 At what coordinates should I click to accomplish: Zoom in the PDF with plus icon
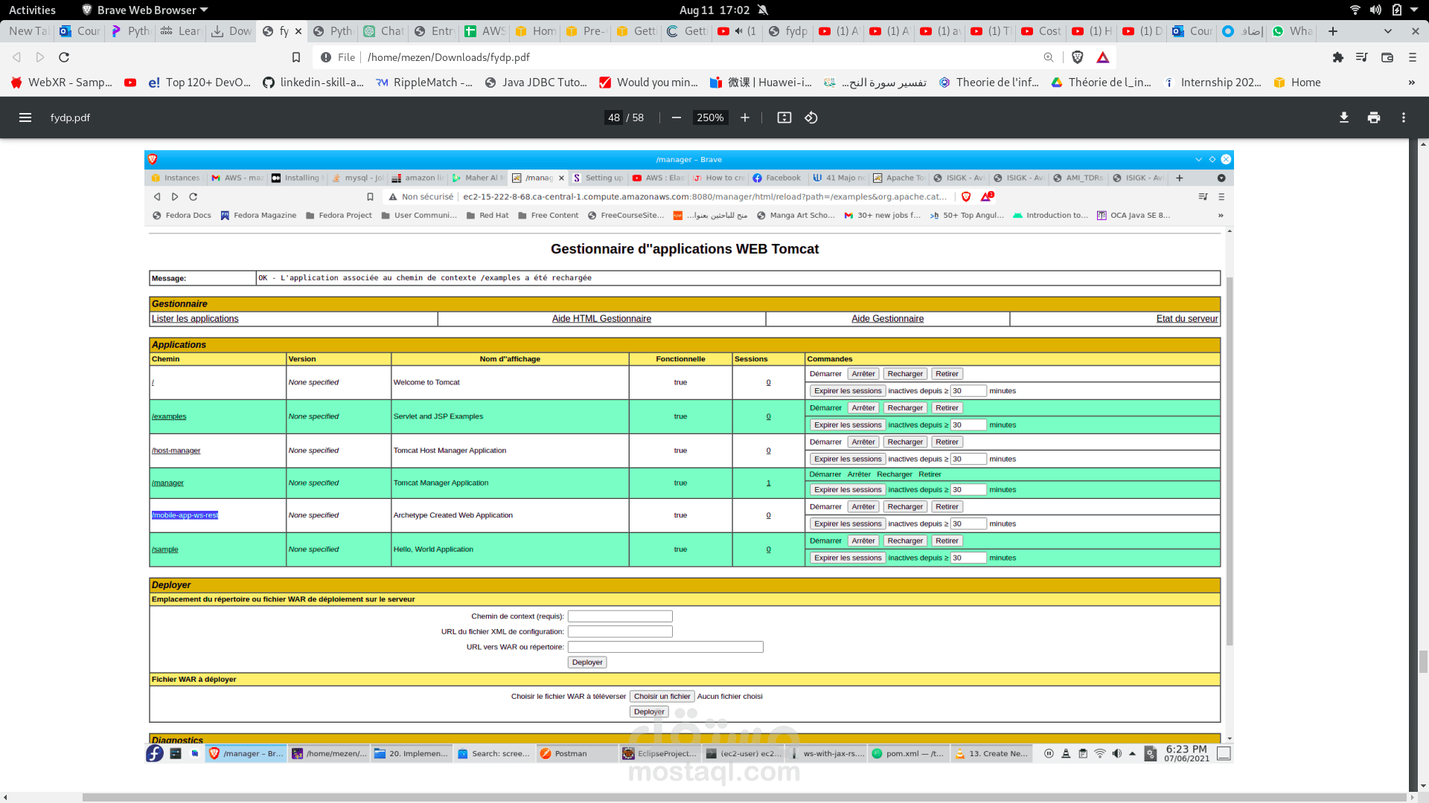[x=744, y=117]
